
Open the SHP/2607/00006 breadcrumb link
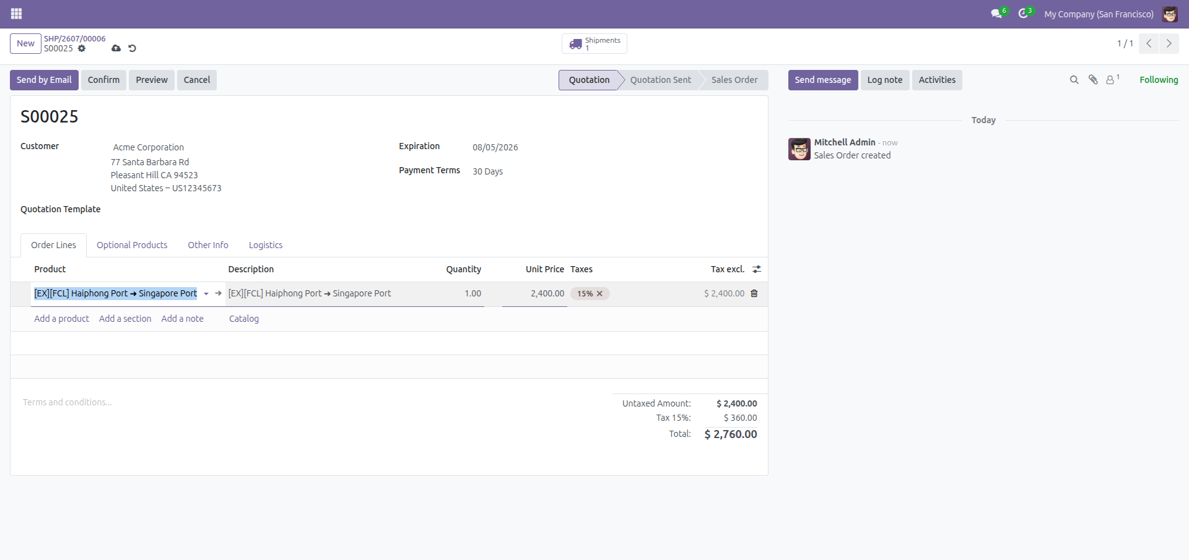[74, 38]
